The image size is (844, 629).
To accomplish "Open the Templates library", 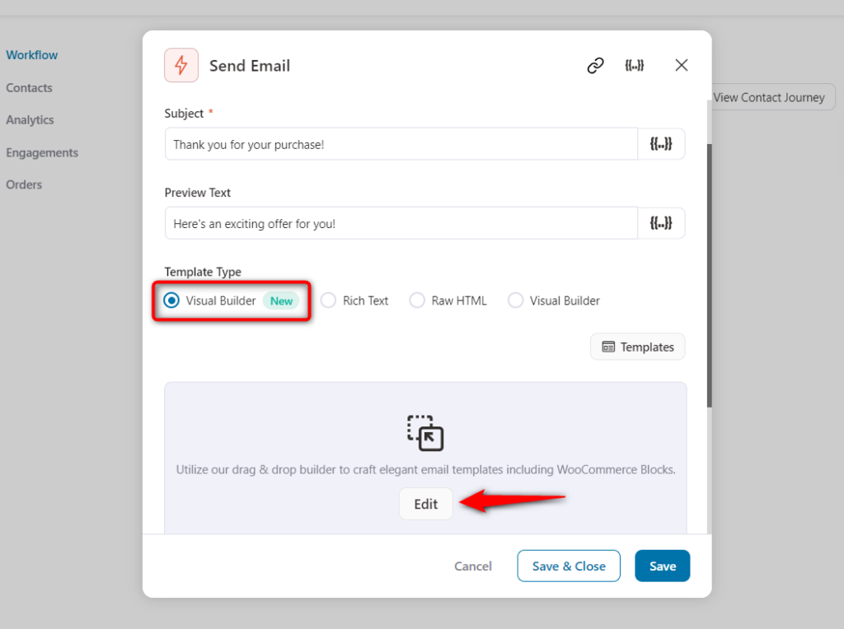I will coord(637,346).
